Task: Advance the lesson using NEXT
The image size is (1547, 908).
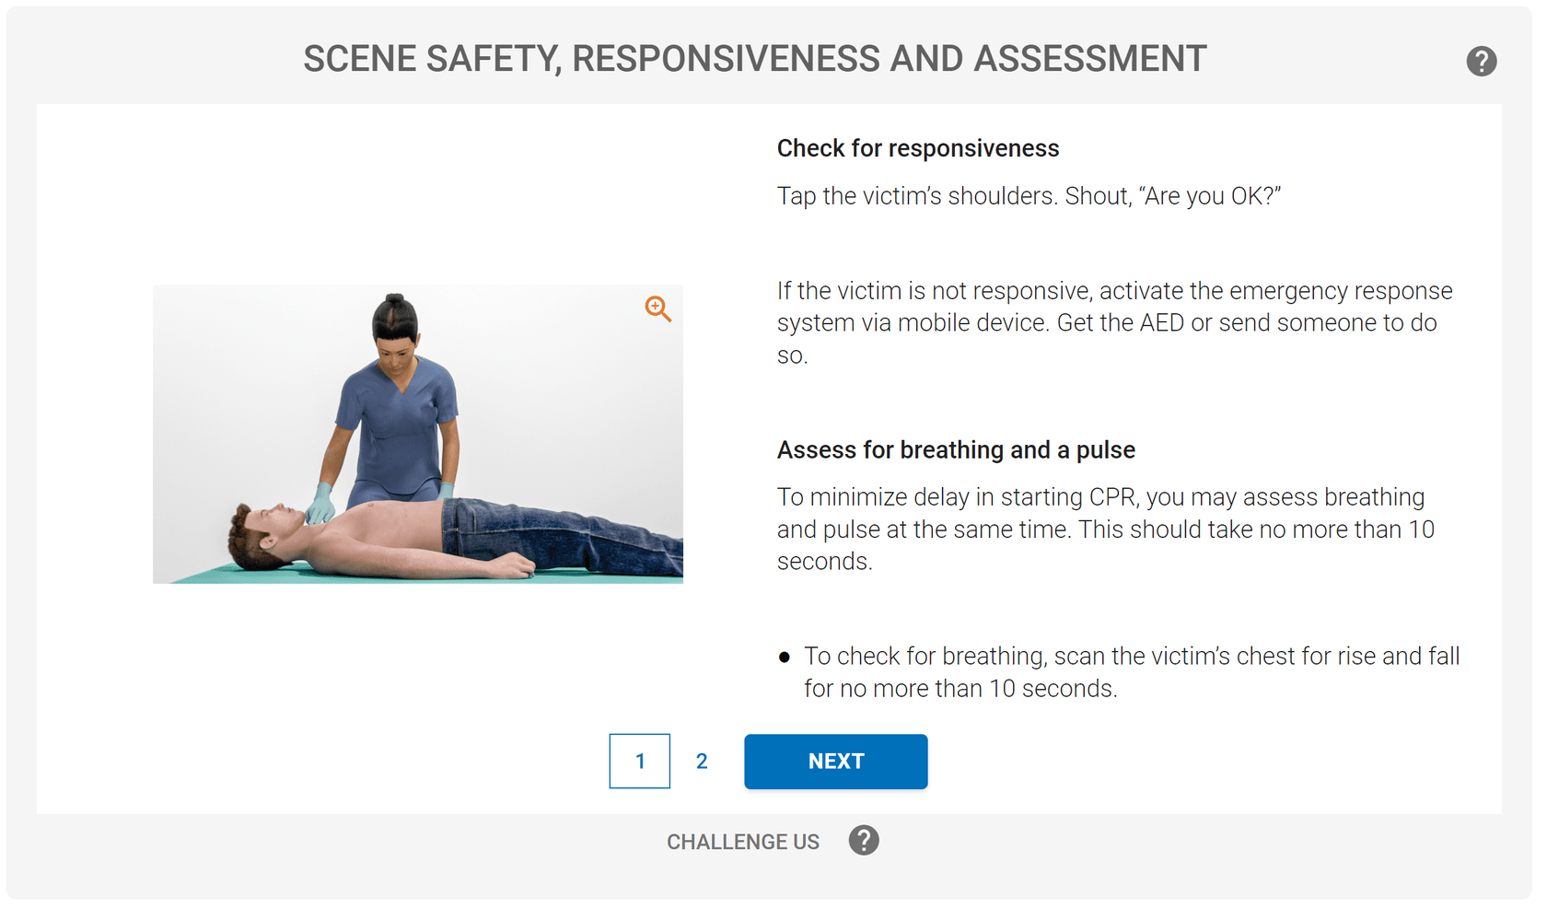Action: click(x=835, y=762)
